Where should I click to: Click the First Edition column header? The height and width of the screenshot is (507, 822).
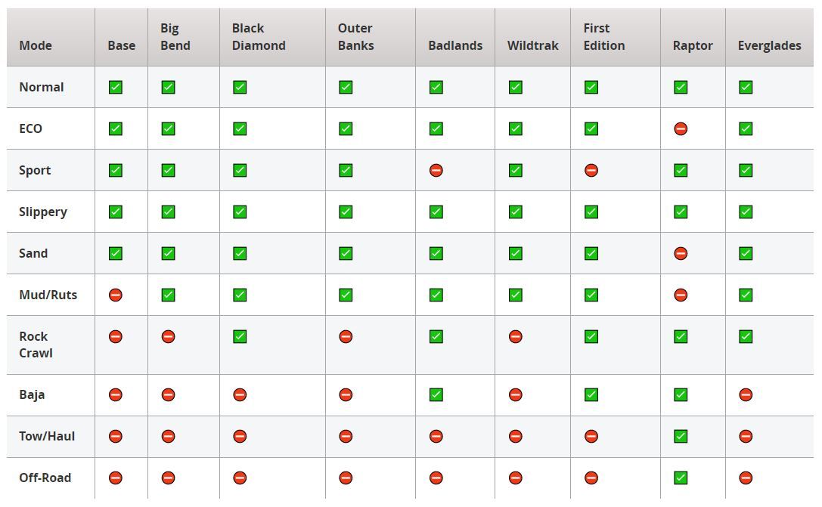point(603,37)
